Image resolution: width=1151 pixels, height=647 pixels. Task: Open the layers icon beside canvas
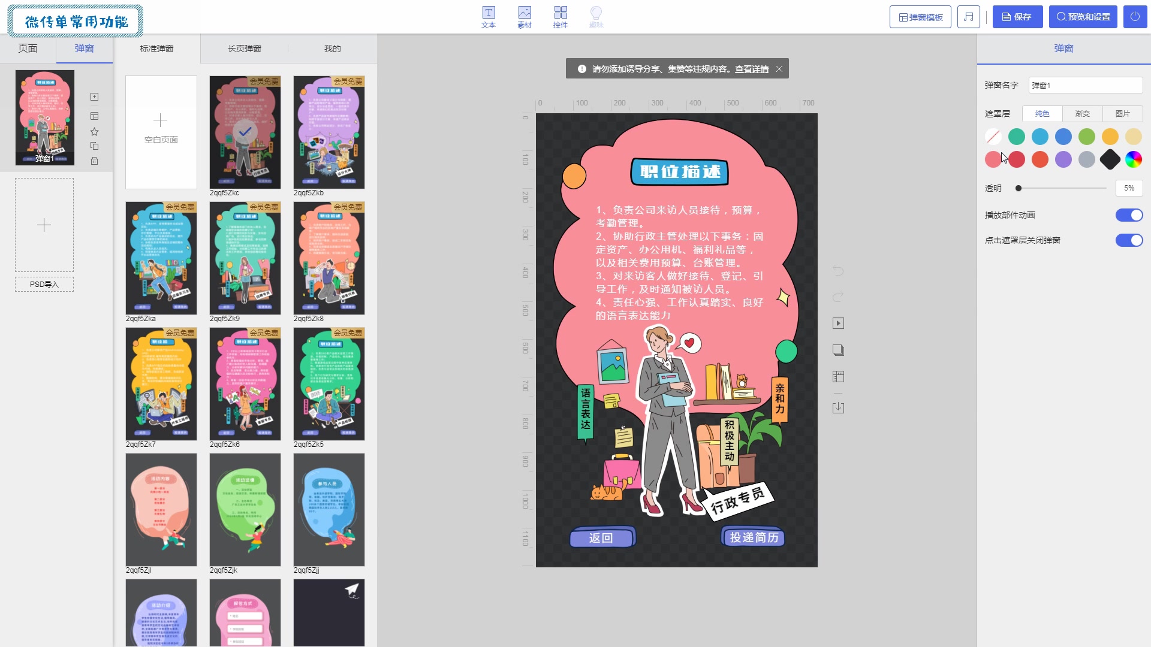[x=838, y=350]
